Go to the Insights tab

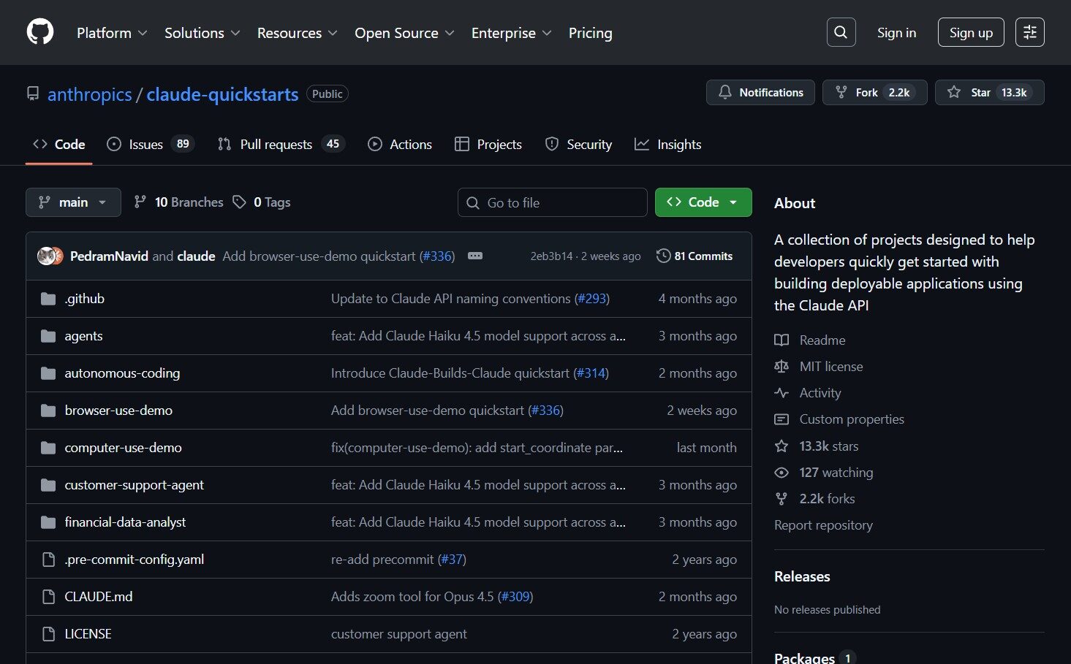pos(668,145)
